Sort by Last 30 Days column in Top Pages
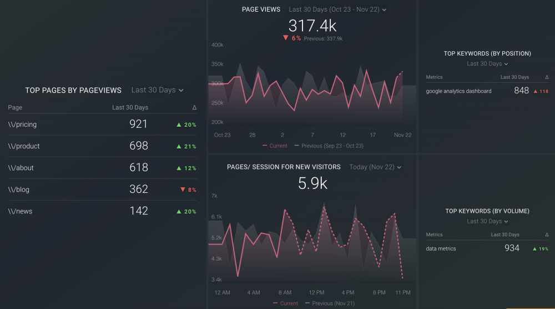Image resolution: width=555 pixels, height=309 pixels. (x=130, y=107)
